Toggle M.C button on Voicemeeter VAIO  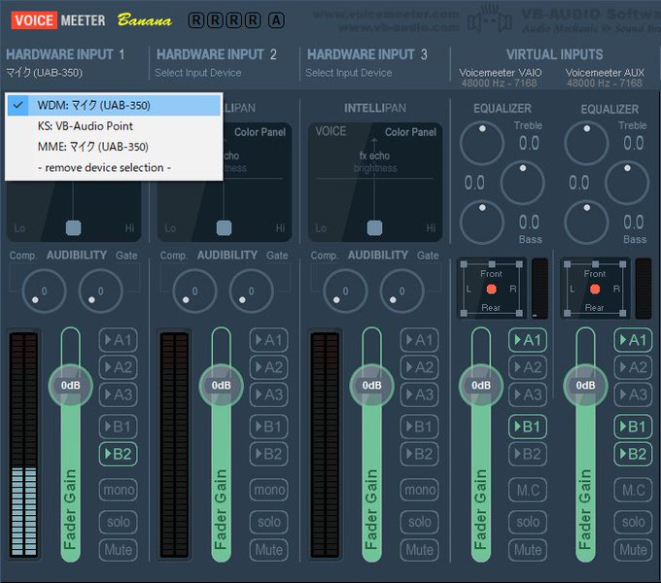coord(528,490)
